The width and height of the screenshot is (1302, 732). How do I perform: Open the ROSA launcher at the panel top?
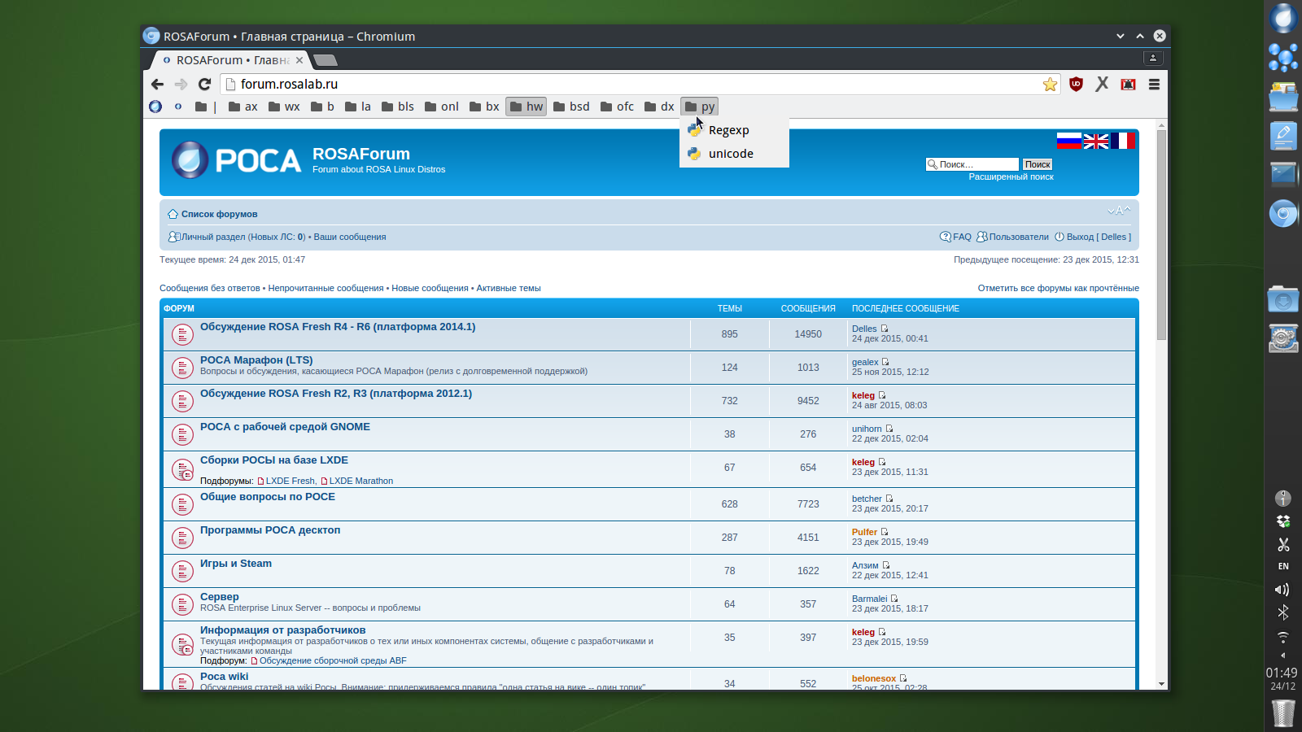[1283, 18]
